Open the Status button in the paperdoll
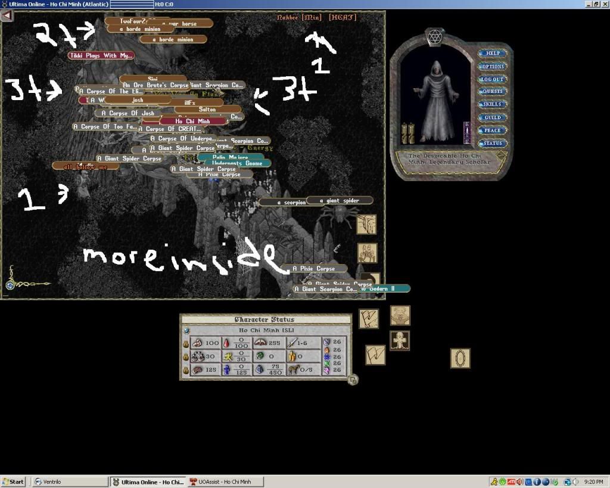The image size is (610, 488). pyautogui.click(x=493, y=143)
